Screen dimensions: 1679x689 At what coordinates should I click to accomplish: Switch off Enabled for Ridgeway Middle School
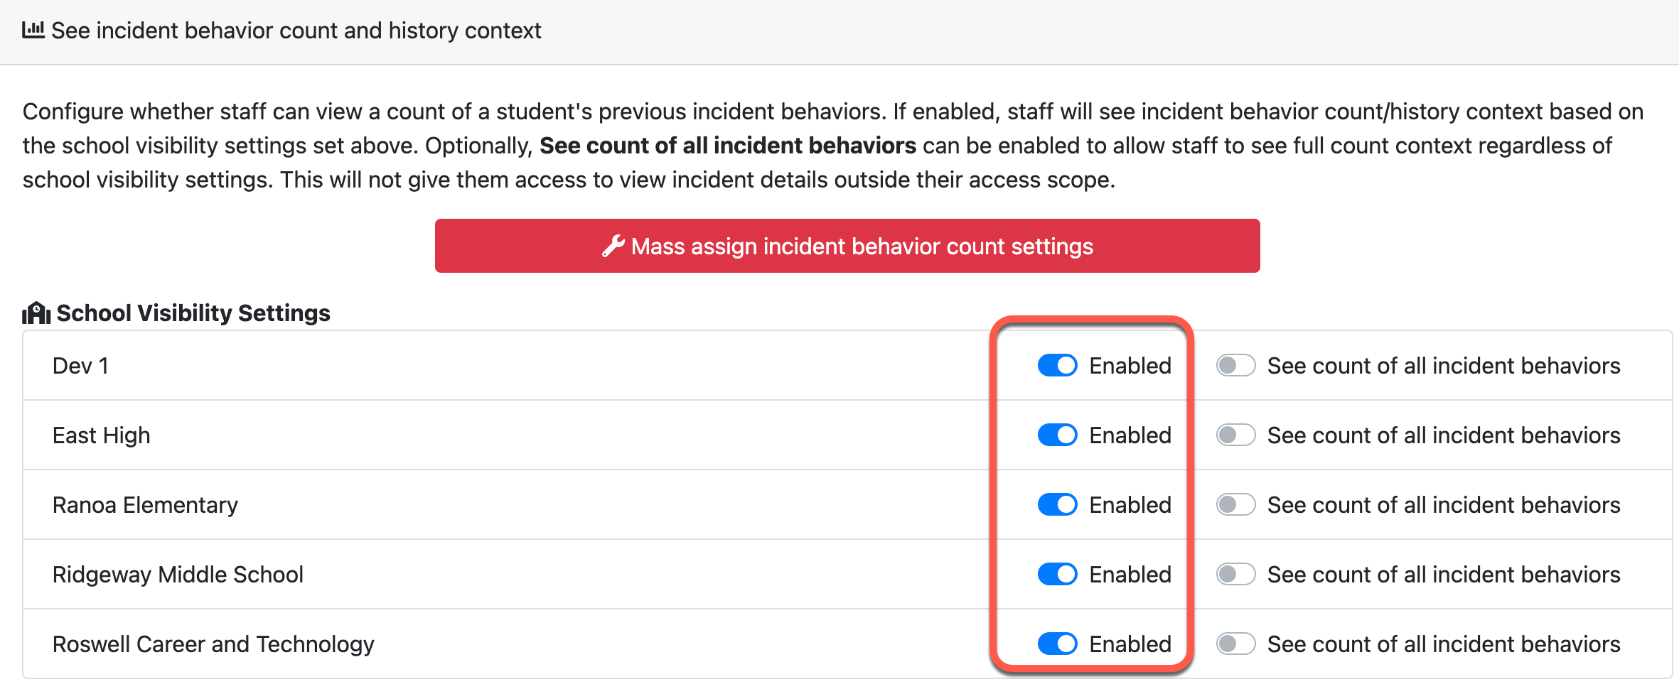1057,575
